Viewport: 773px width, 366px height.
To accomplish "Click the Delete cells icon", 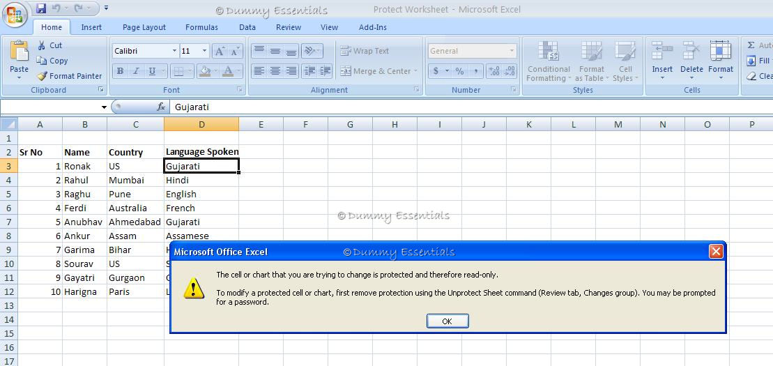I will pos(691,51).
